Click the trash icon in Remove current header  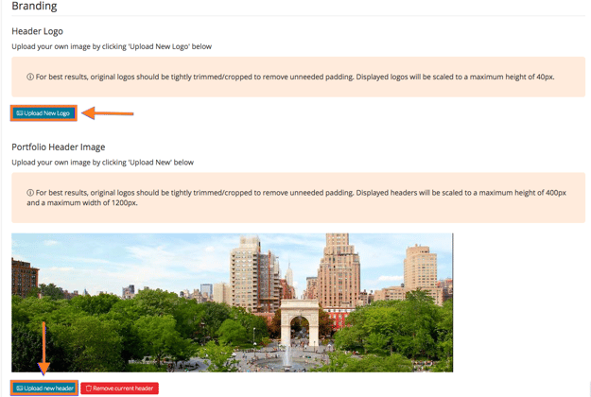point(89,388)
